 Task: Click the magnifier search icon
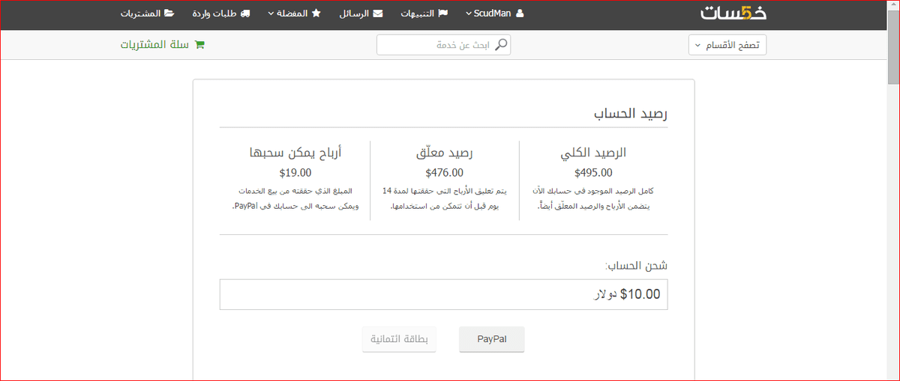[x=502, y=45]
